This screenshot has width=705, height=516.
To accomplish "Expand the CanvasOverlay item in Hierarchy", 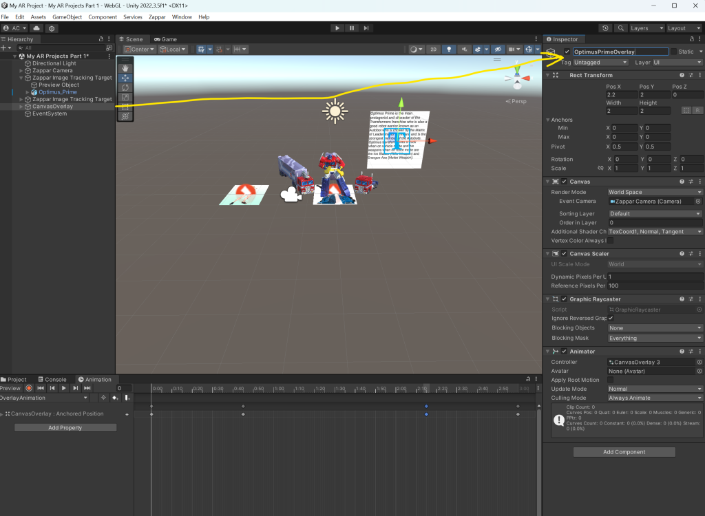I will [x=21, y=107].
